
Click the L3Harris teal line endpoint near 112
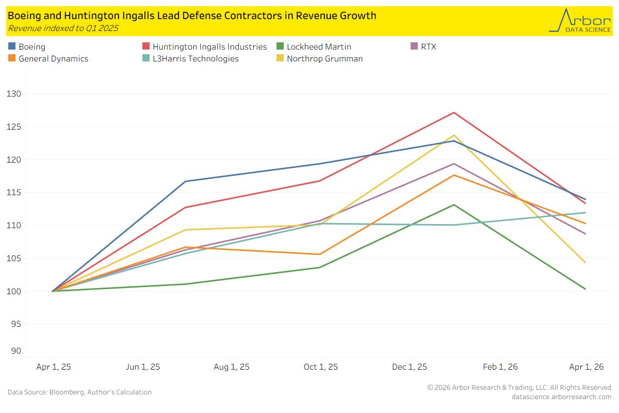point(585,213)
